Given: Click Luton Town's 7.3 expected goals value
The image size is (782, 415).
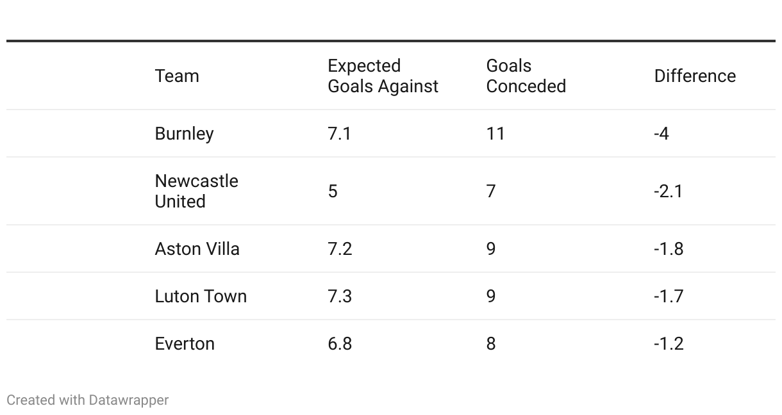Looking at the screenshot, I should [x=340, y=296].
